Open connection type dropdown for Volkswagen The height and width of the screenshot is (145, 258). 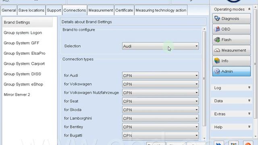point(160,84)
